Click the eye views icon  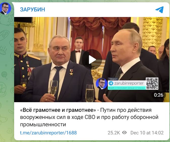[124, 133]
